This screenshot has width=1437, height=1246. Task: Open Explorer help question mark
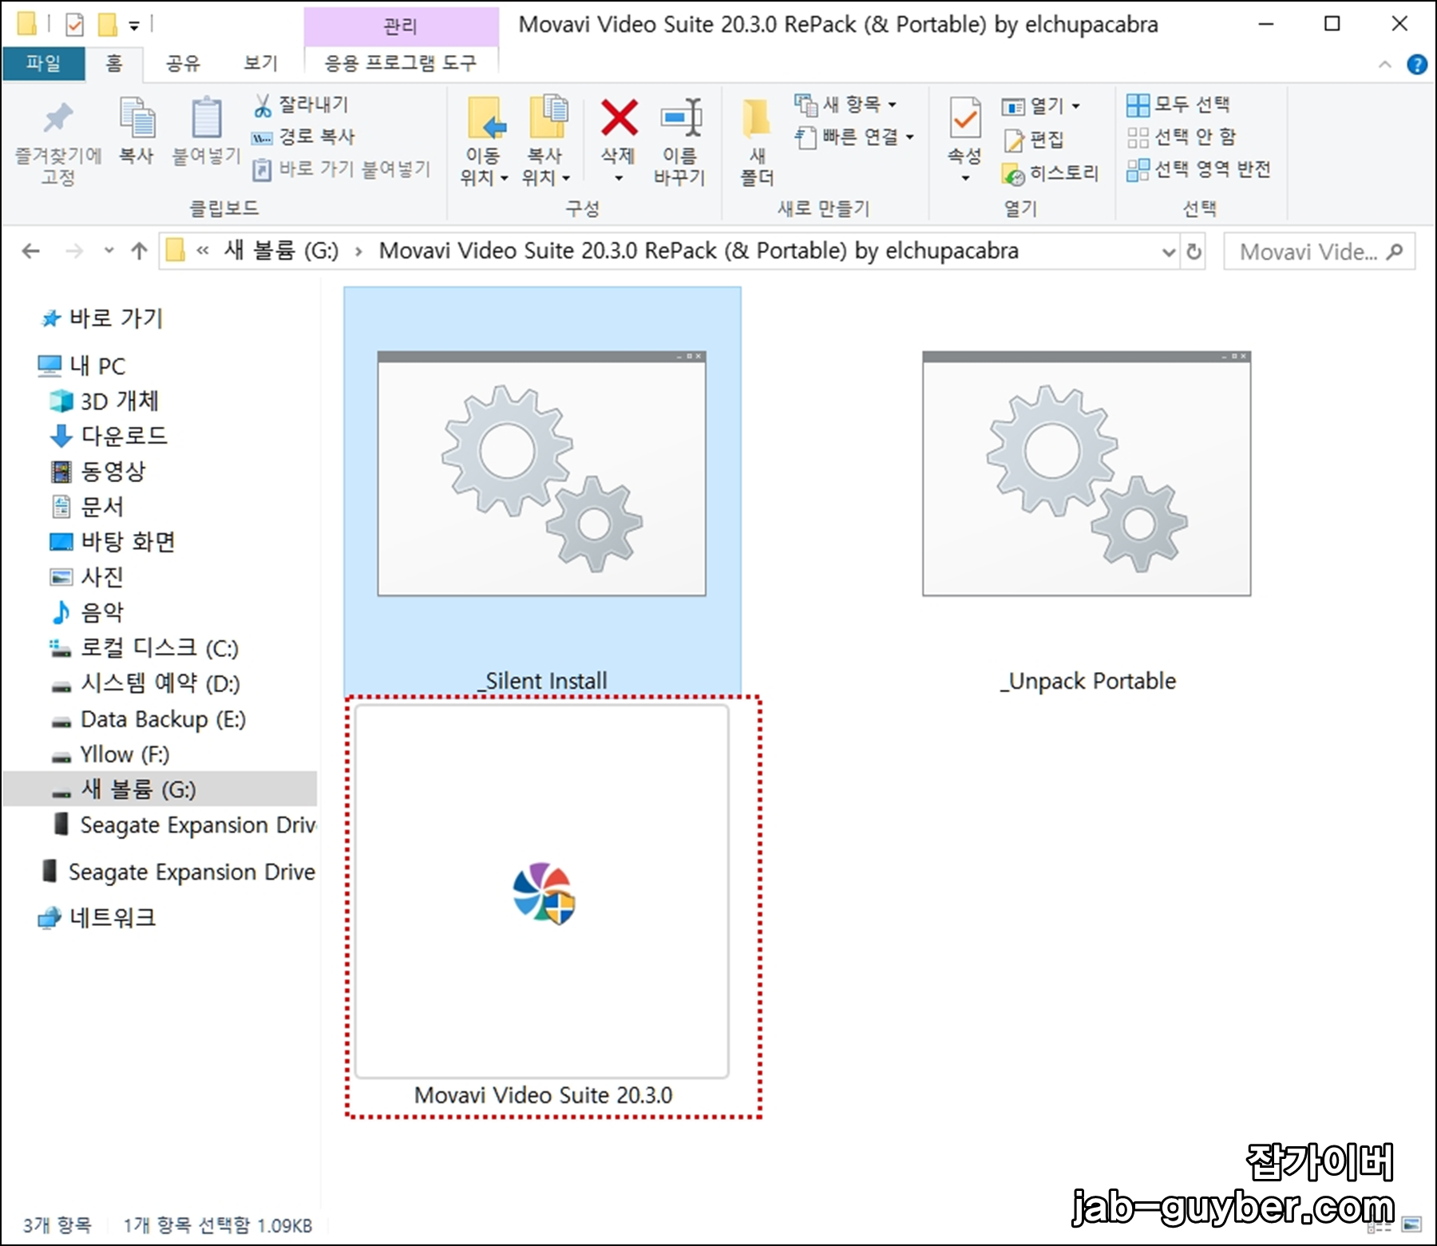tap(1417, 65)
